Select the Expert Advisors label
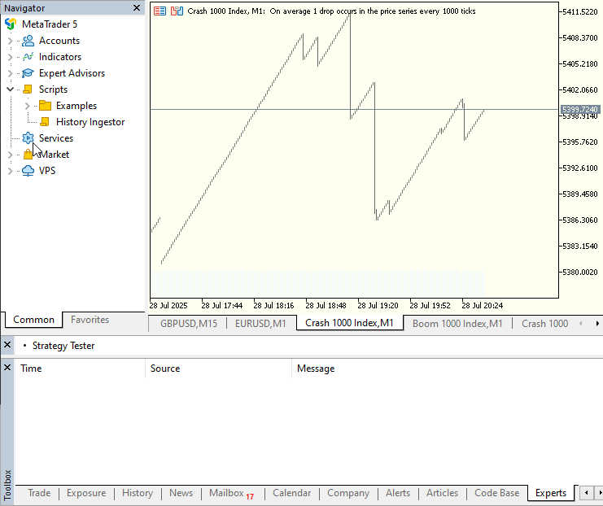 [x=72, y=73]
